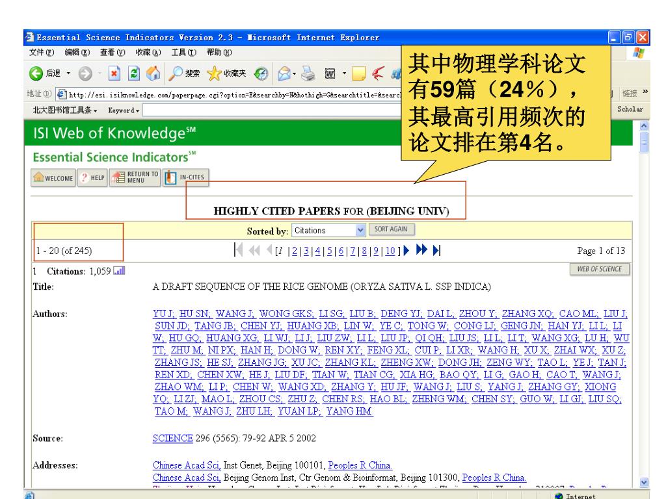Open Edit button dropdown arrow
666x499 pixels.
pyautogui.click(x=344, y=73)
